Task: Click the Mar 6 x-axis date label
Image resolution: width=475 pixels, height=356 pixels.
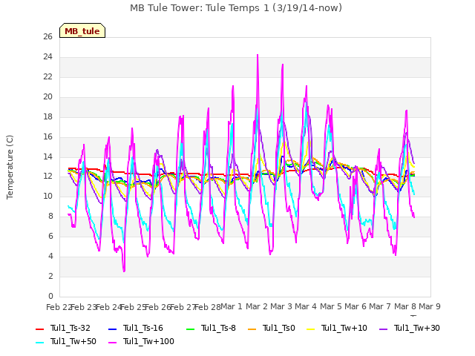Action: tap(356, 306)
